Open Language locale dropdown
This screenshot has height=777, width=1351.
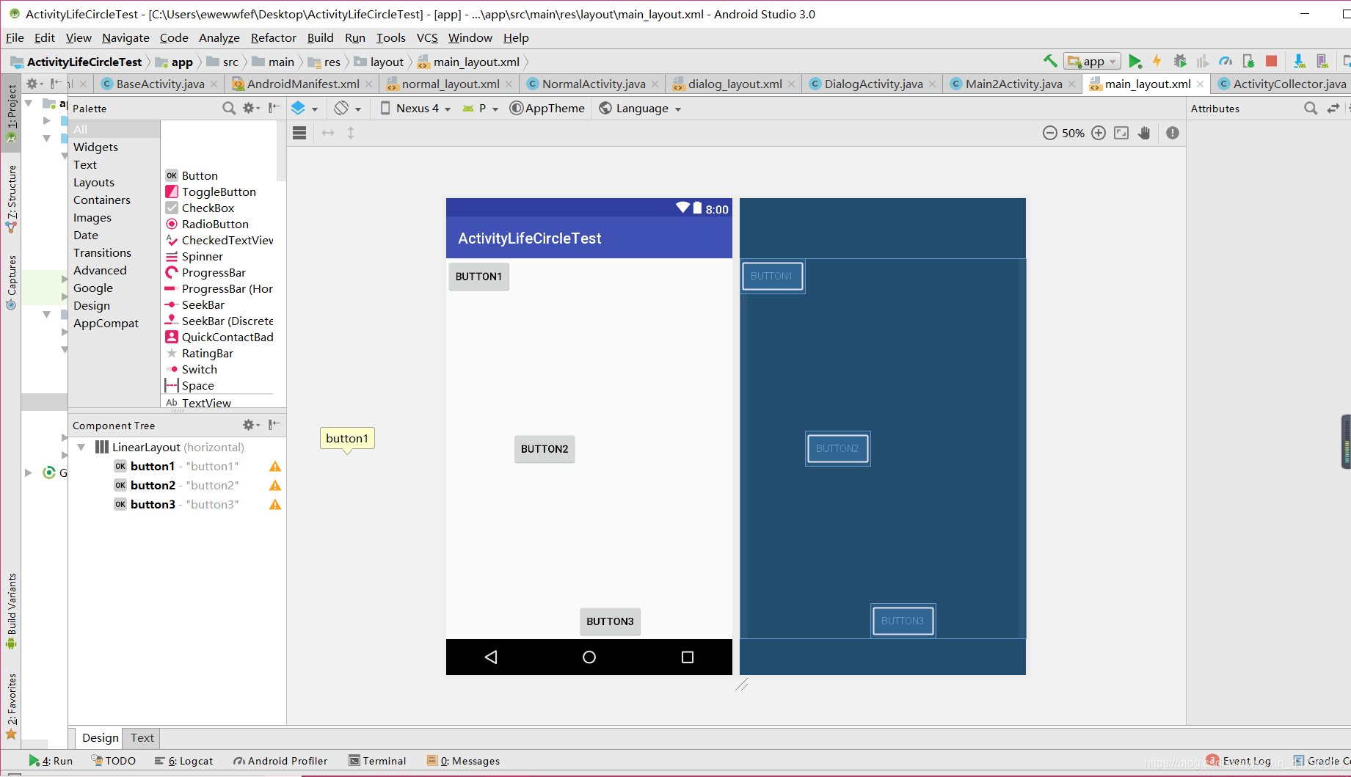tap(640, 109)
